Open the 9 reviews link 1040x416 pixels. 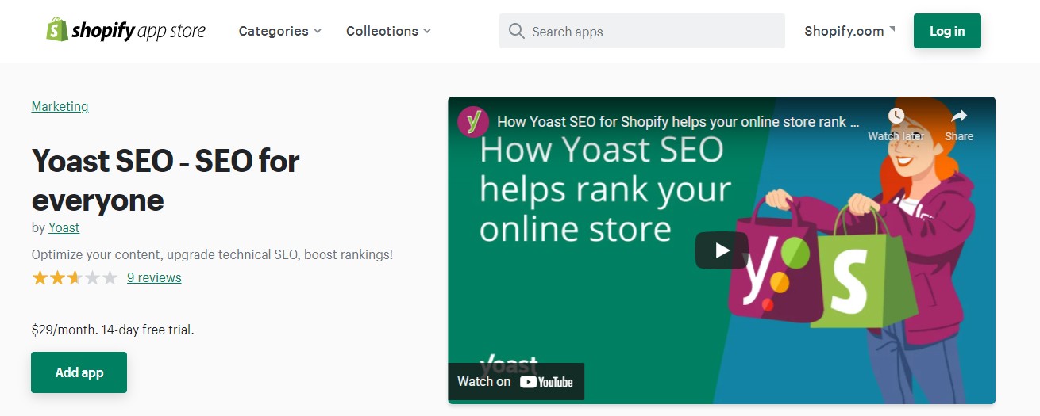(154, 277)
